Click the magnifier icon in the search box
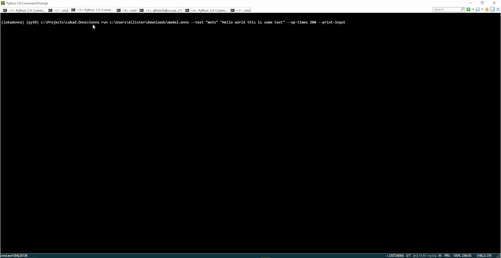The width and height of the screenshot is (501, 258). point(462,9)
